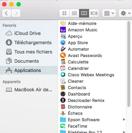Click the Epson Software folder icon
The height and width of the screenshot is (133, 132).
63,120
